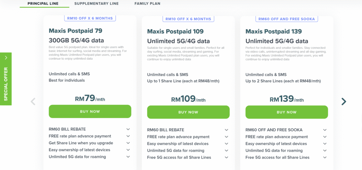This screenshot has height=170, width=362.
Task: Expand Get Share Line when you upgrade
Action: click(x=128, y=143)
